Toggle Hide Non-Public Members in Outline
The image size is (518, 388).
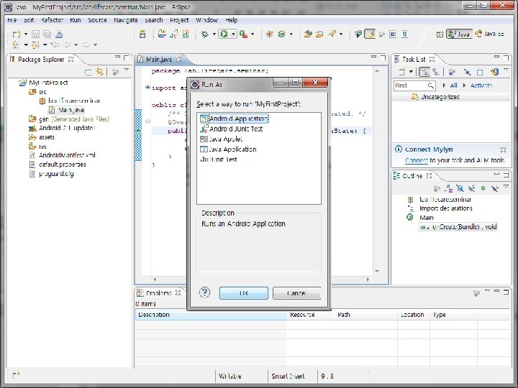(483, 188)
